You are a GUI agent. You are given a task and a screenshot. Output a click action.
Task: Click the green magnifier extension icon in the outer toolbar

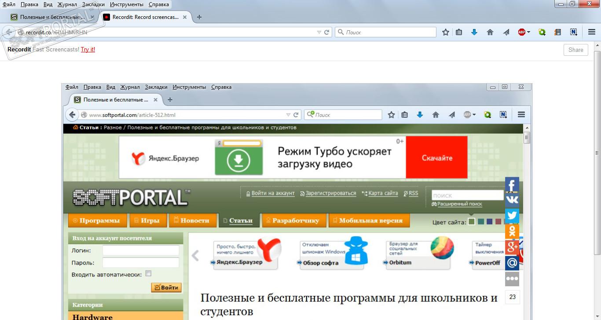542,32
